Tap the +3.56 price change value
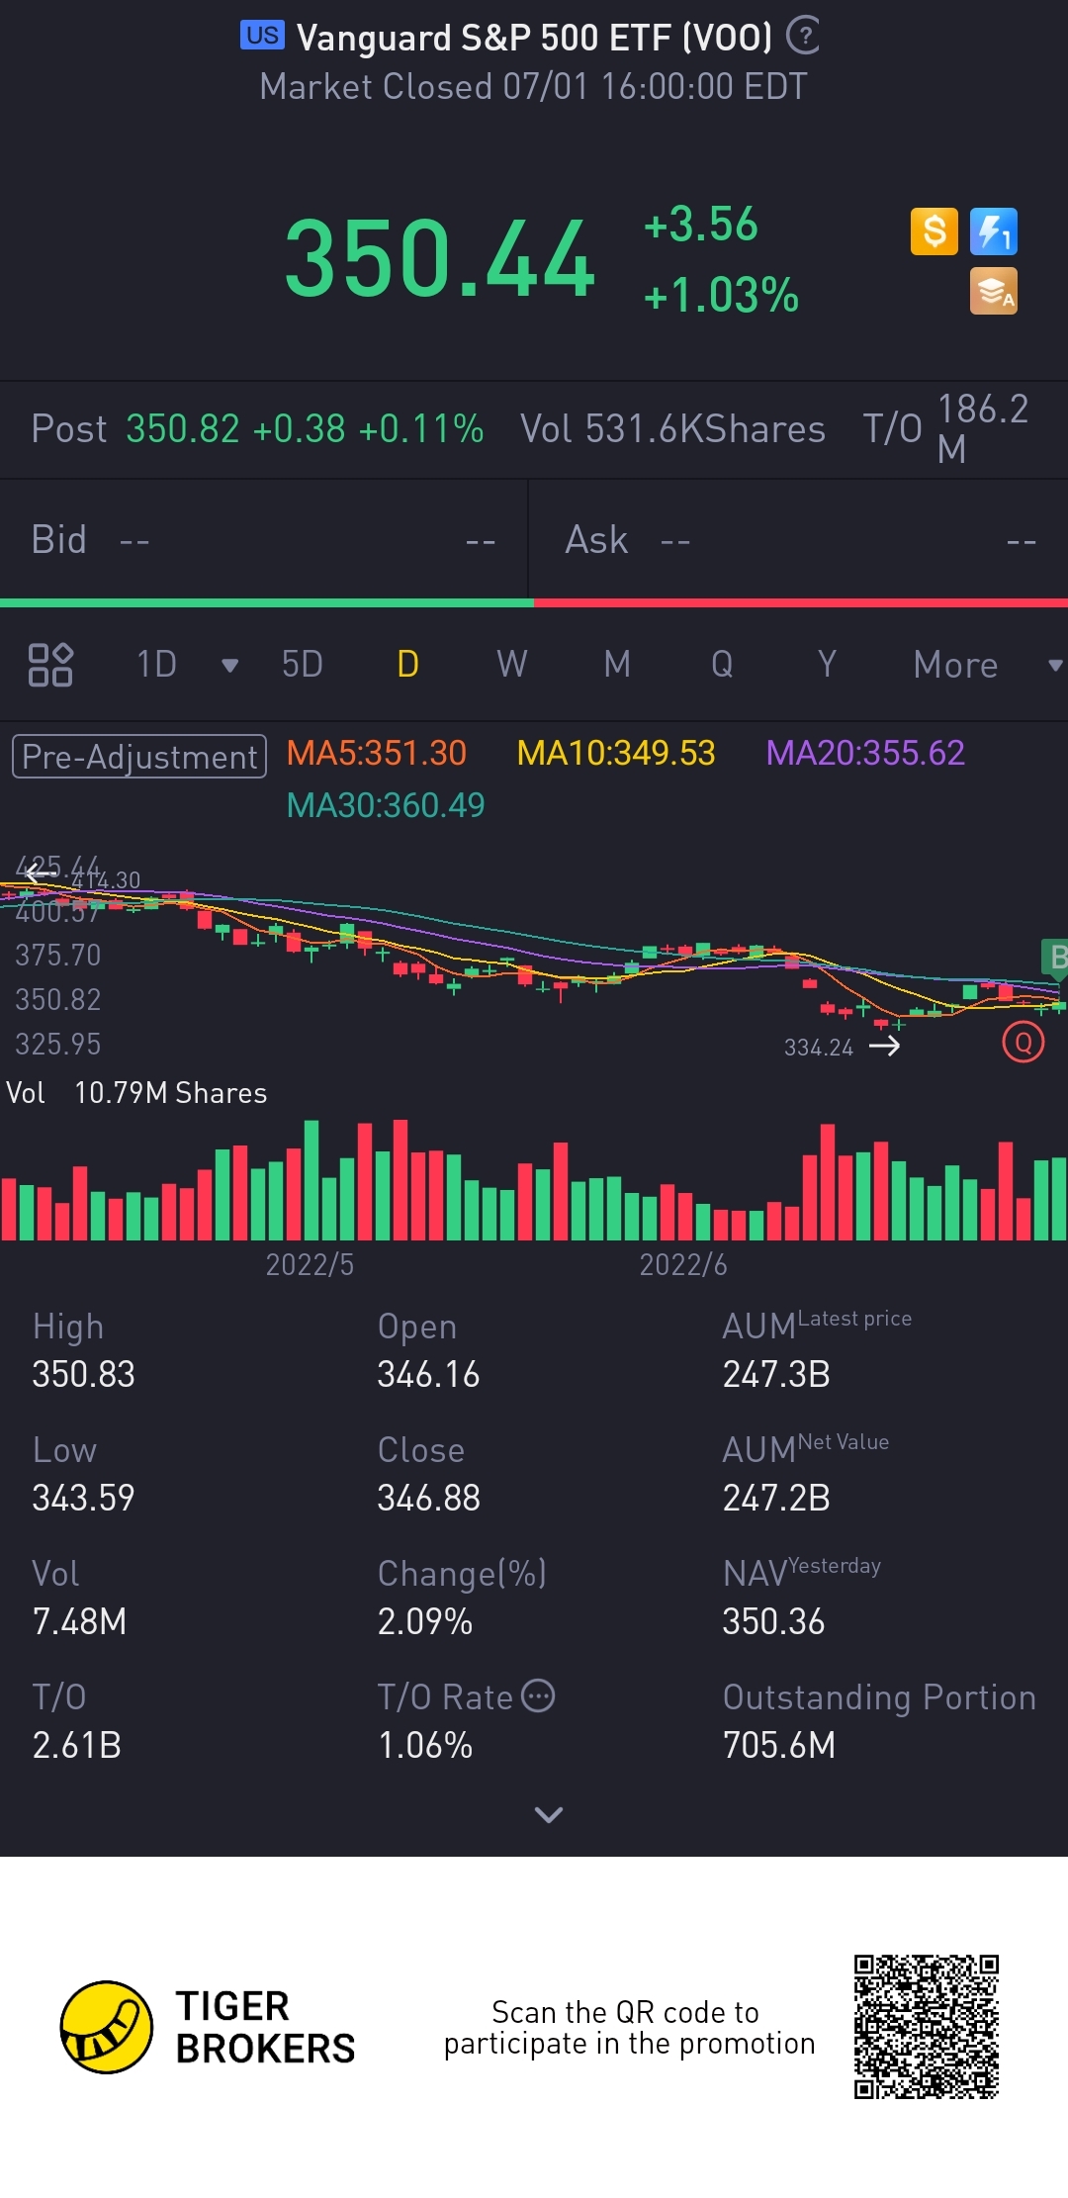This screenshot has height=2198, width=1068. (x=700, y=225)
